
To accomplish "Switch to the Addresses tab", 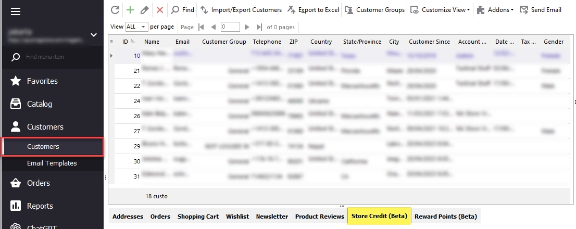I will [128, 217].
